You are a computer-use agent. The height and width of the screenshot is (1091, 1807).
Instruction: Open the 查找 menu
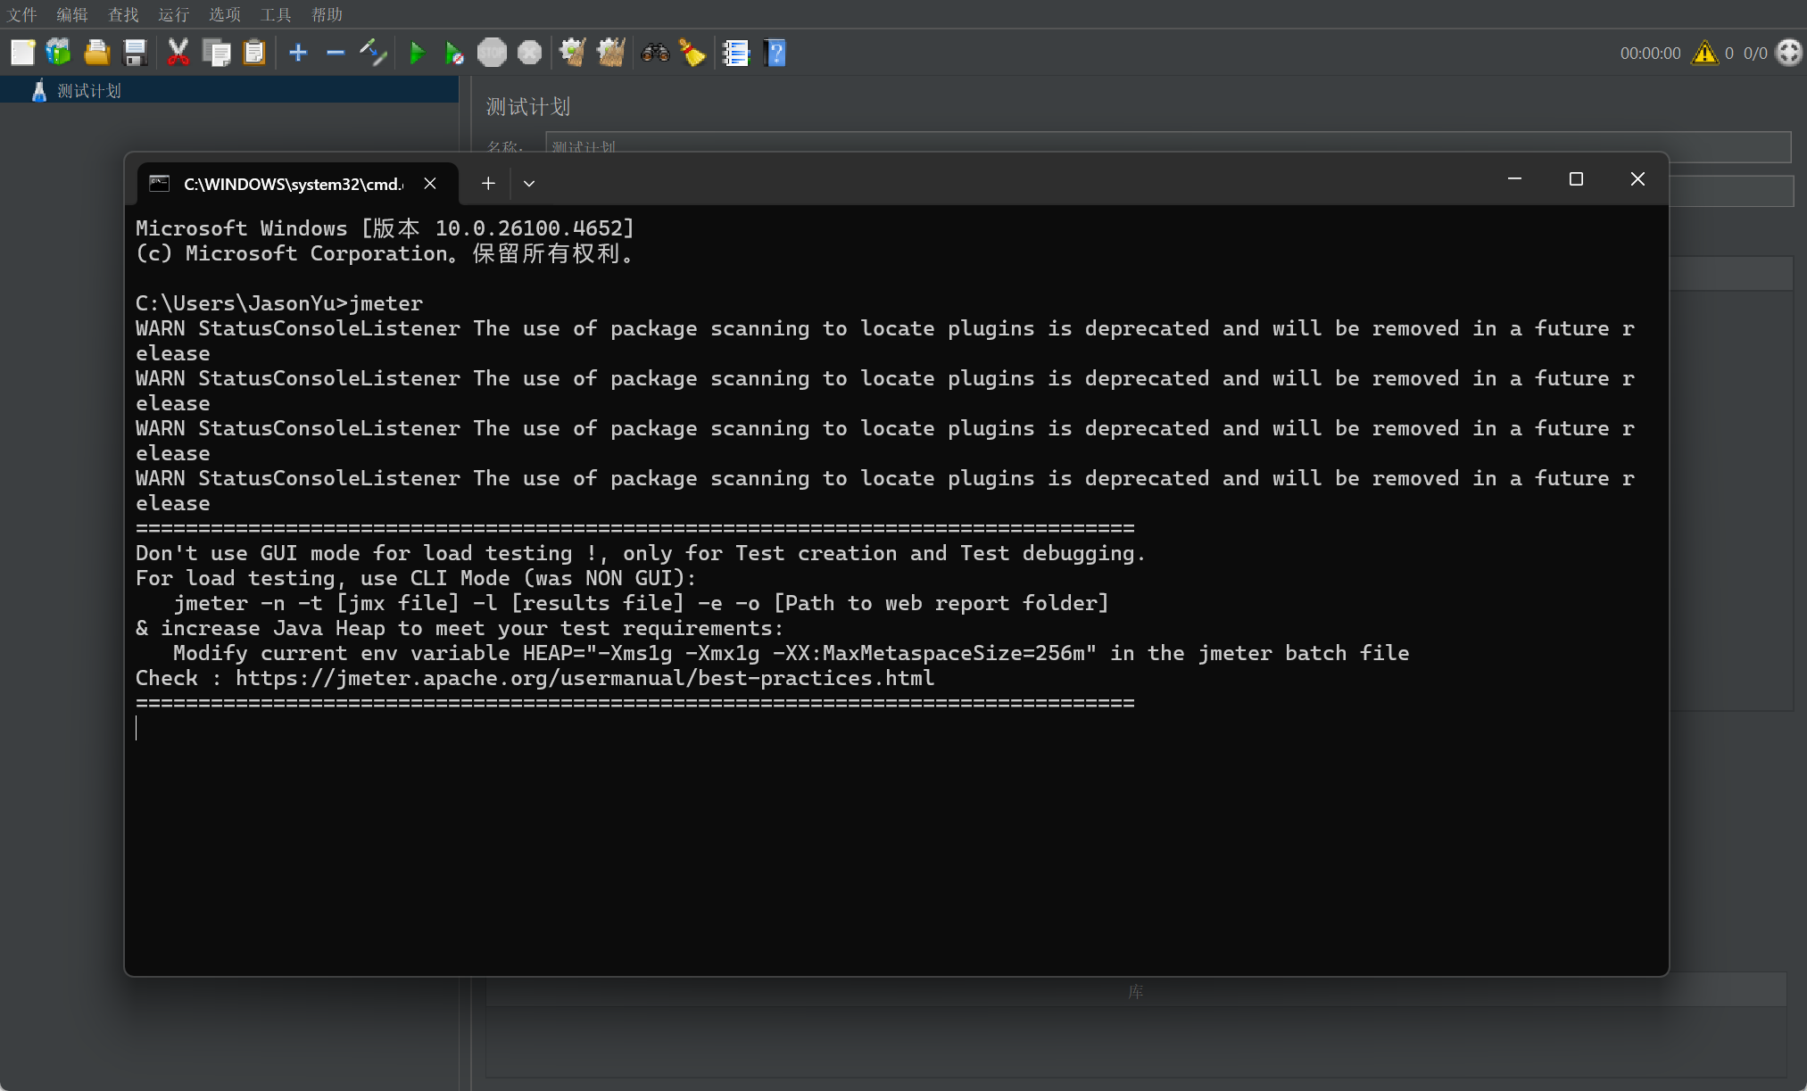(123, 14)
